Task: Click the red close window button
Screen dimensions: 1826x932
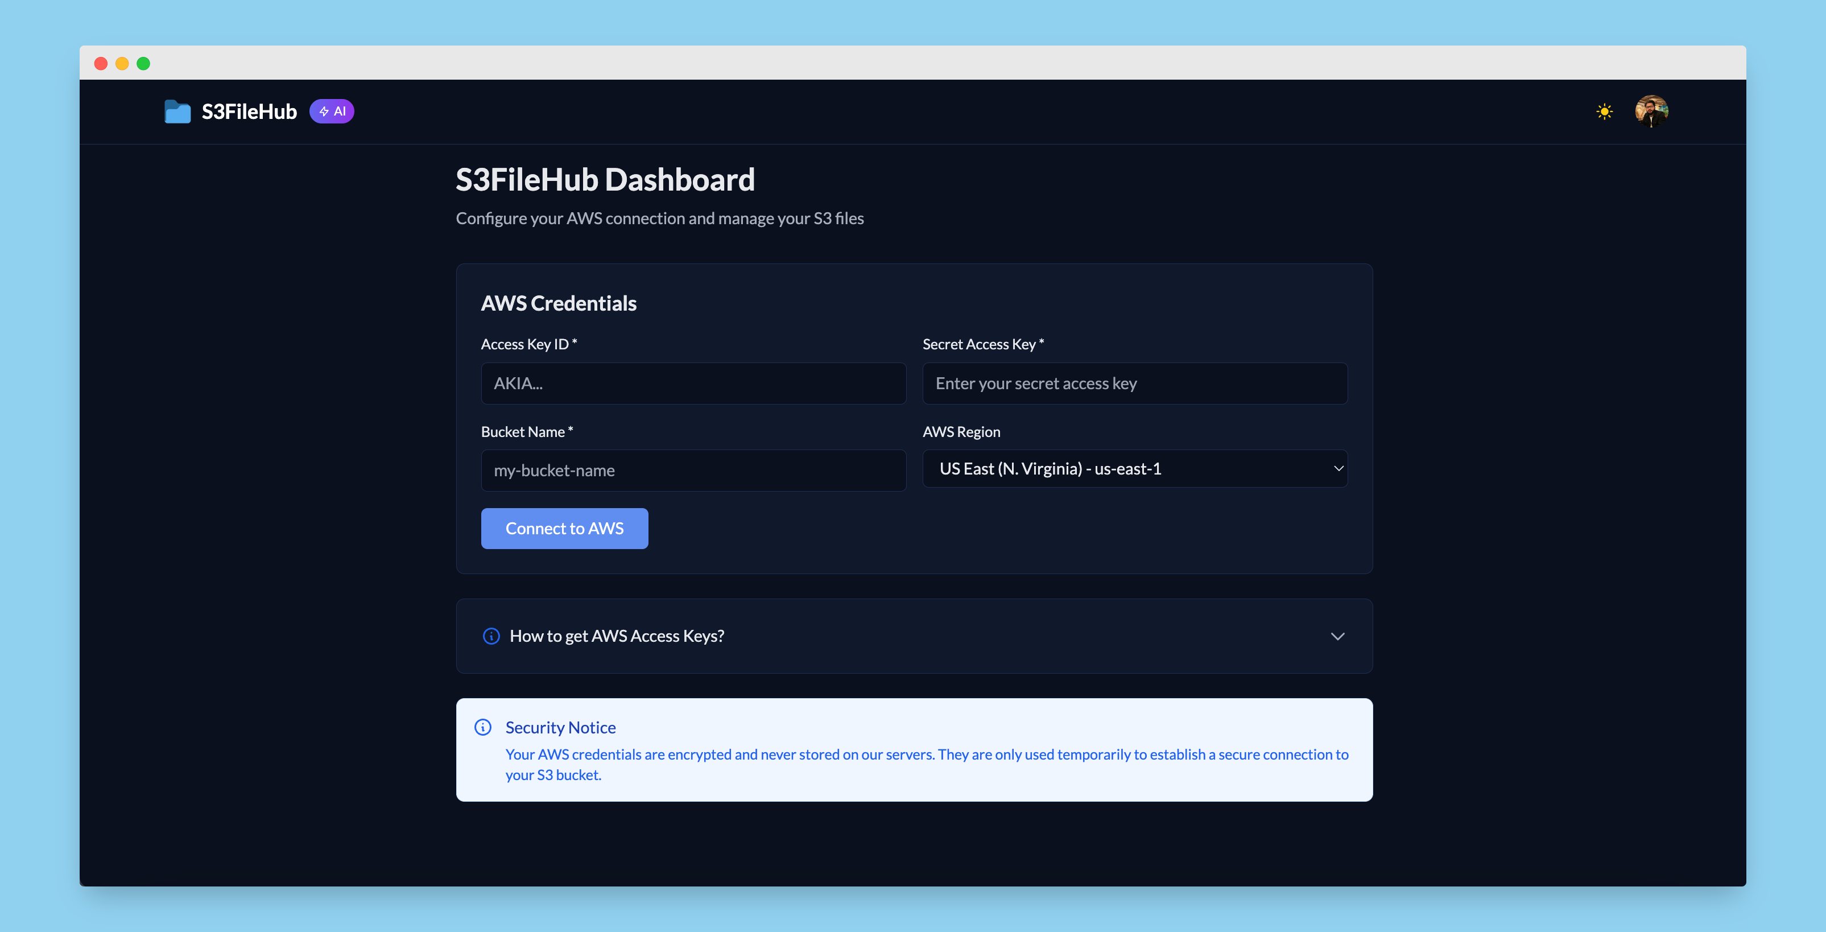Action: point(101,64)
